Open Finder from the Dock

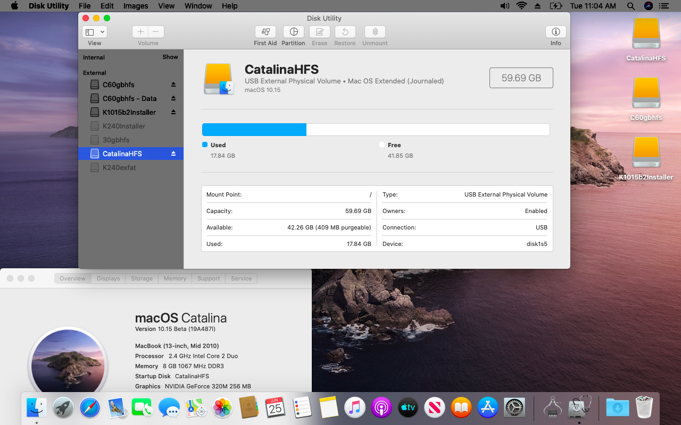click(x=37, y=407)
